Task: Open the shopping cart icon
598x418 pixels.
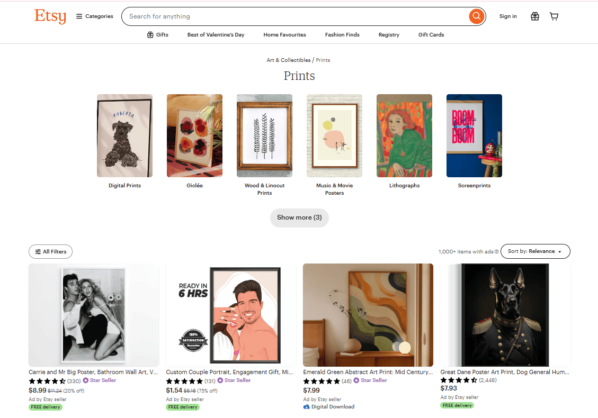Action: (x=554, y=16)
